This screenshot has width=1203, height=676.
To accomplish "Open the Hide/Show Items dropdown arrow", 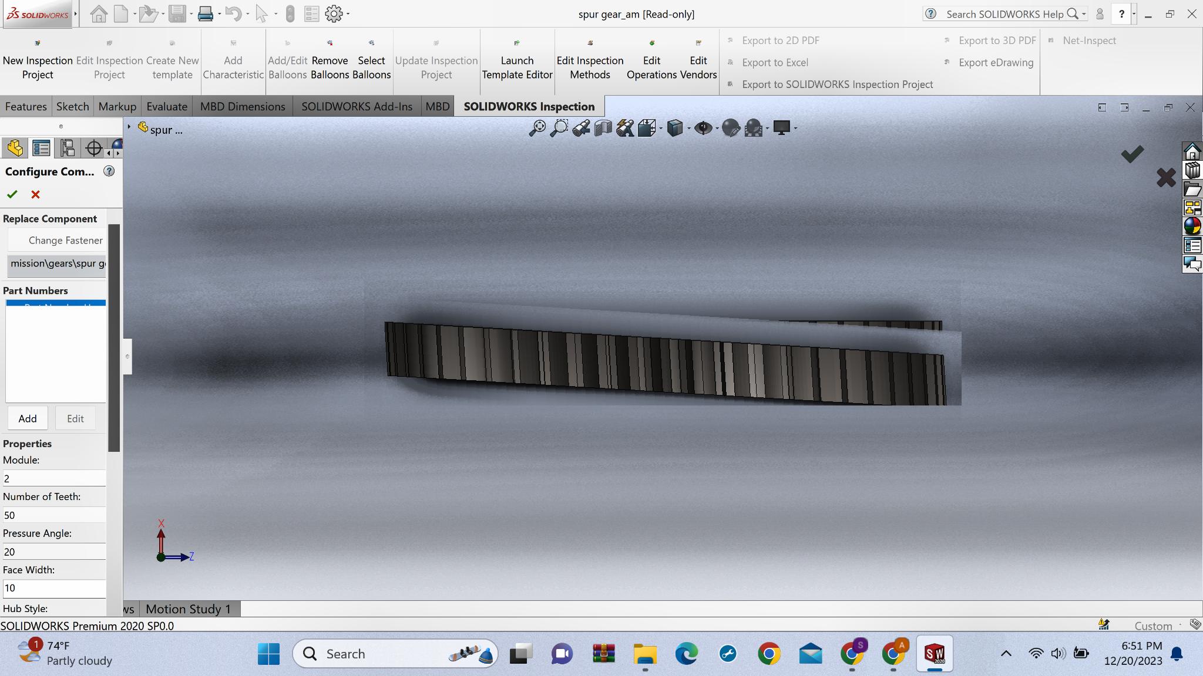I will [717, 129].
